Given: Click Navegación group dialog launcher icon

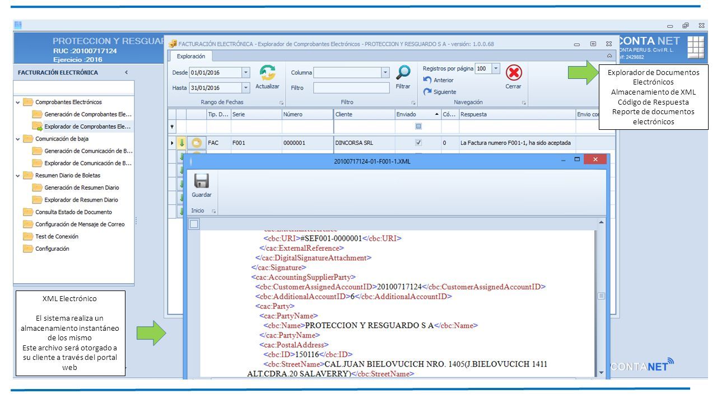Looking at the screenshot, I should point(524,103).
